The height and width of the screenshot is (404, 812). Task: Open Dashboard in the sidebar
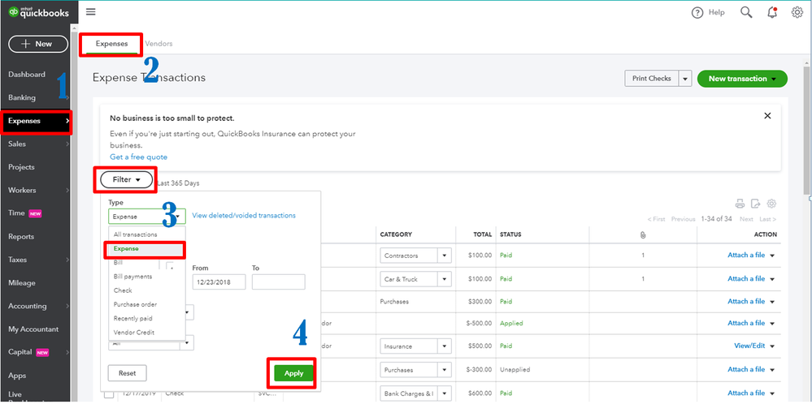26,75
